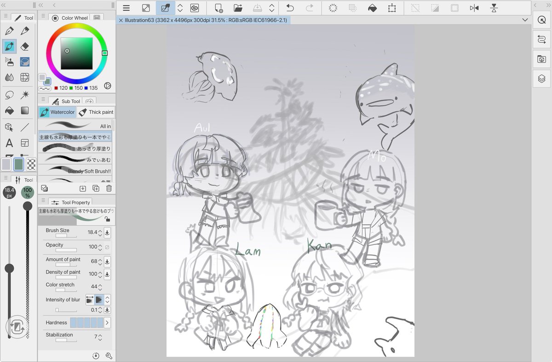The height and width of the screenshot is (362, 552).
Task: Toggle Brush Size pen pressure dynamics button
Action: point(107,232)
